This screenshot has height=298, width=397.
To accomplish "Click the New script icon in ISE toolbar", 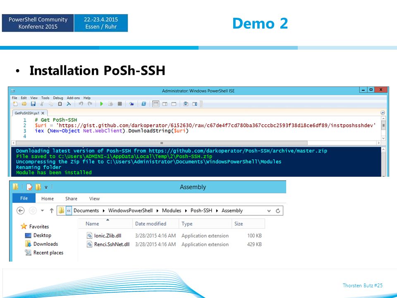I will (x=15, y=104).
